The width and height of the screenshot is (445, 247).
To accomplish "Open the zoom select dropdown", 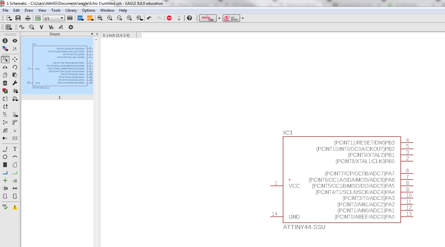I will click(139, 18).
